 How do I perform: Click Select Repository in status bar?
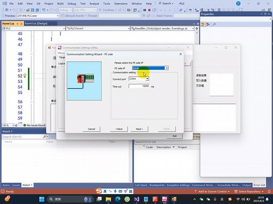(x=249, y=191)
